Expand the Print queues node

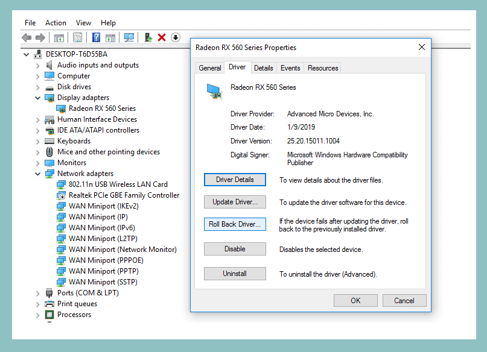click(x=37, y=304)
